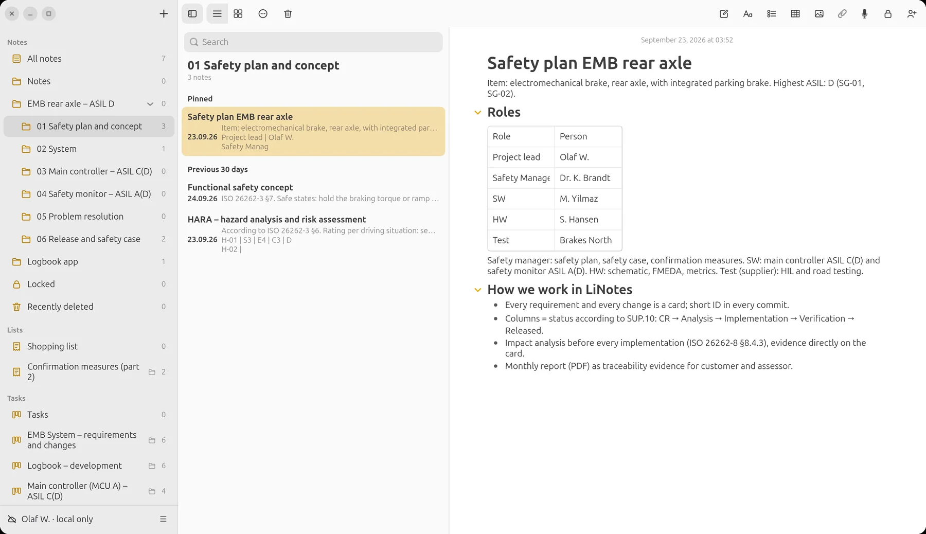Select pinned Safety plan EMB rear axle note

click(x=313, y=131)
